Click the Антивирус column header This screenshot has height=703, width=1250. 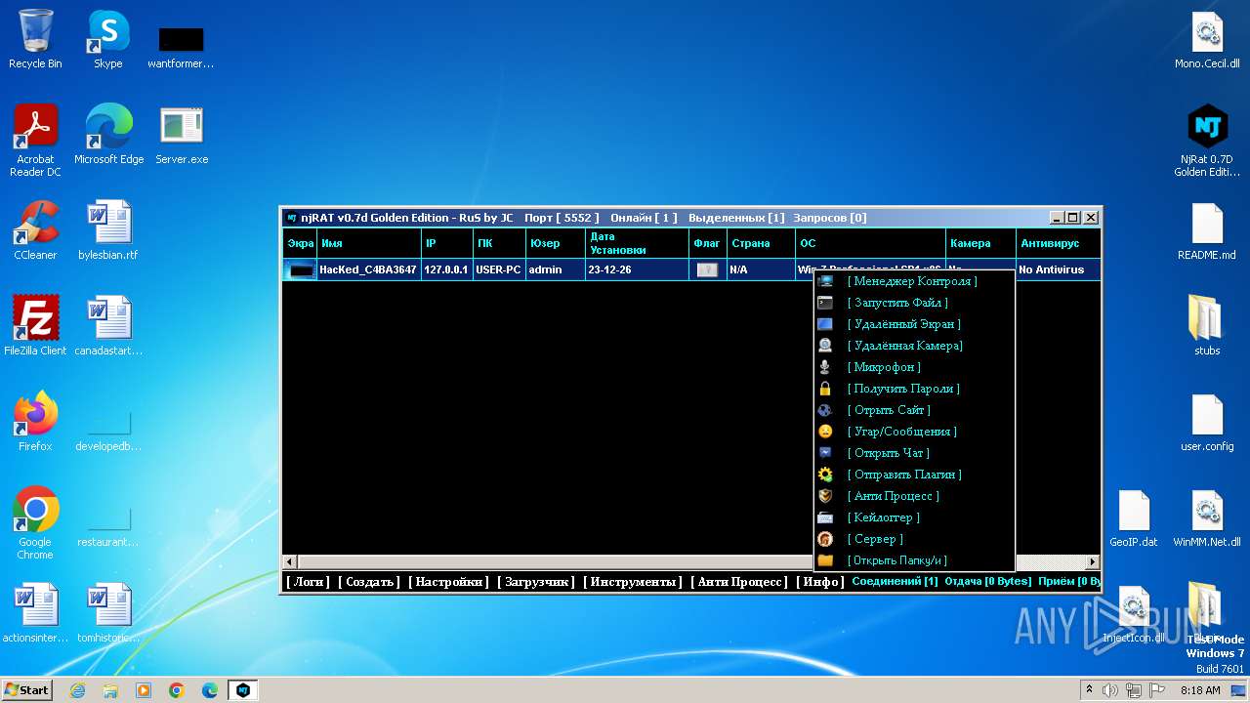point(1058,243)
